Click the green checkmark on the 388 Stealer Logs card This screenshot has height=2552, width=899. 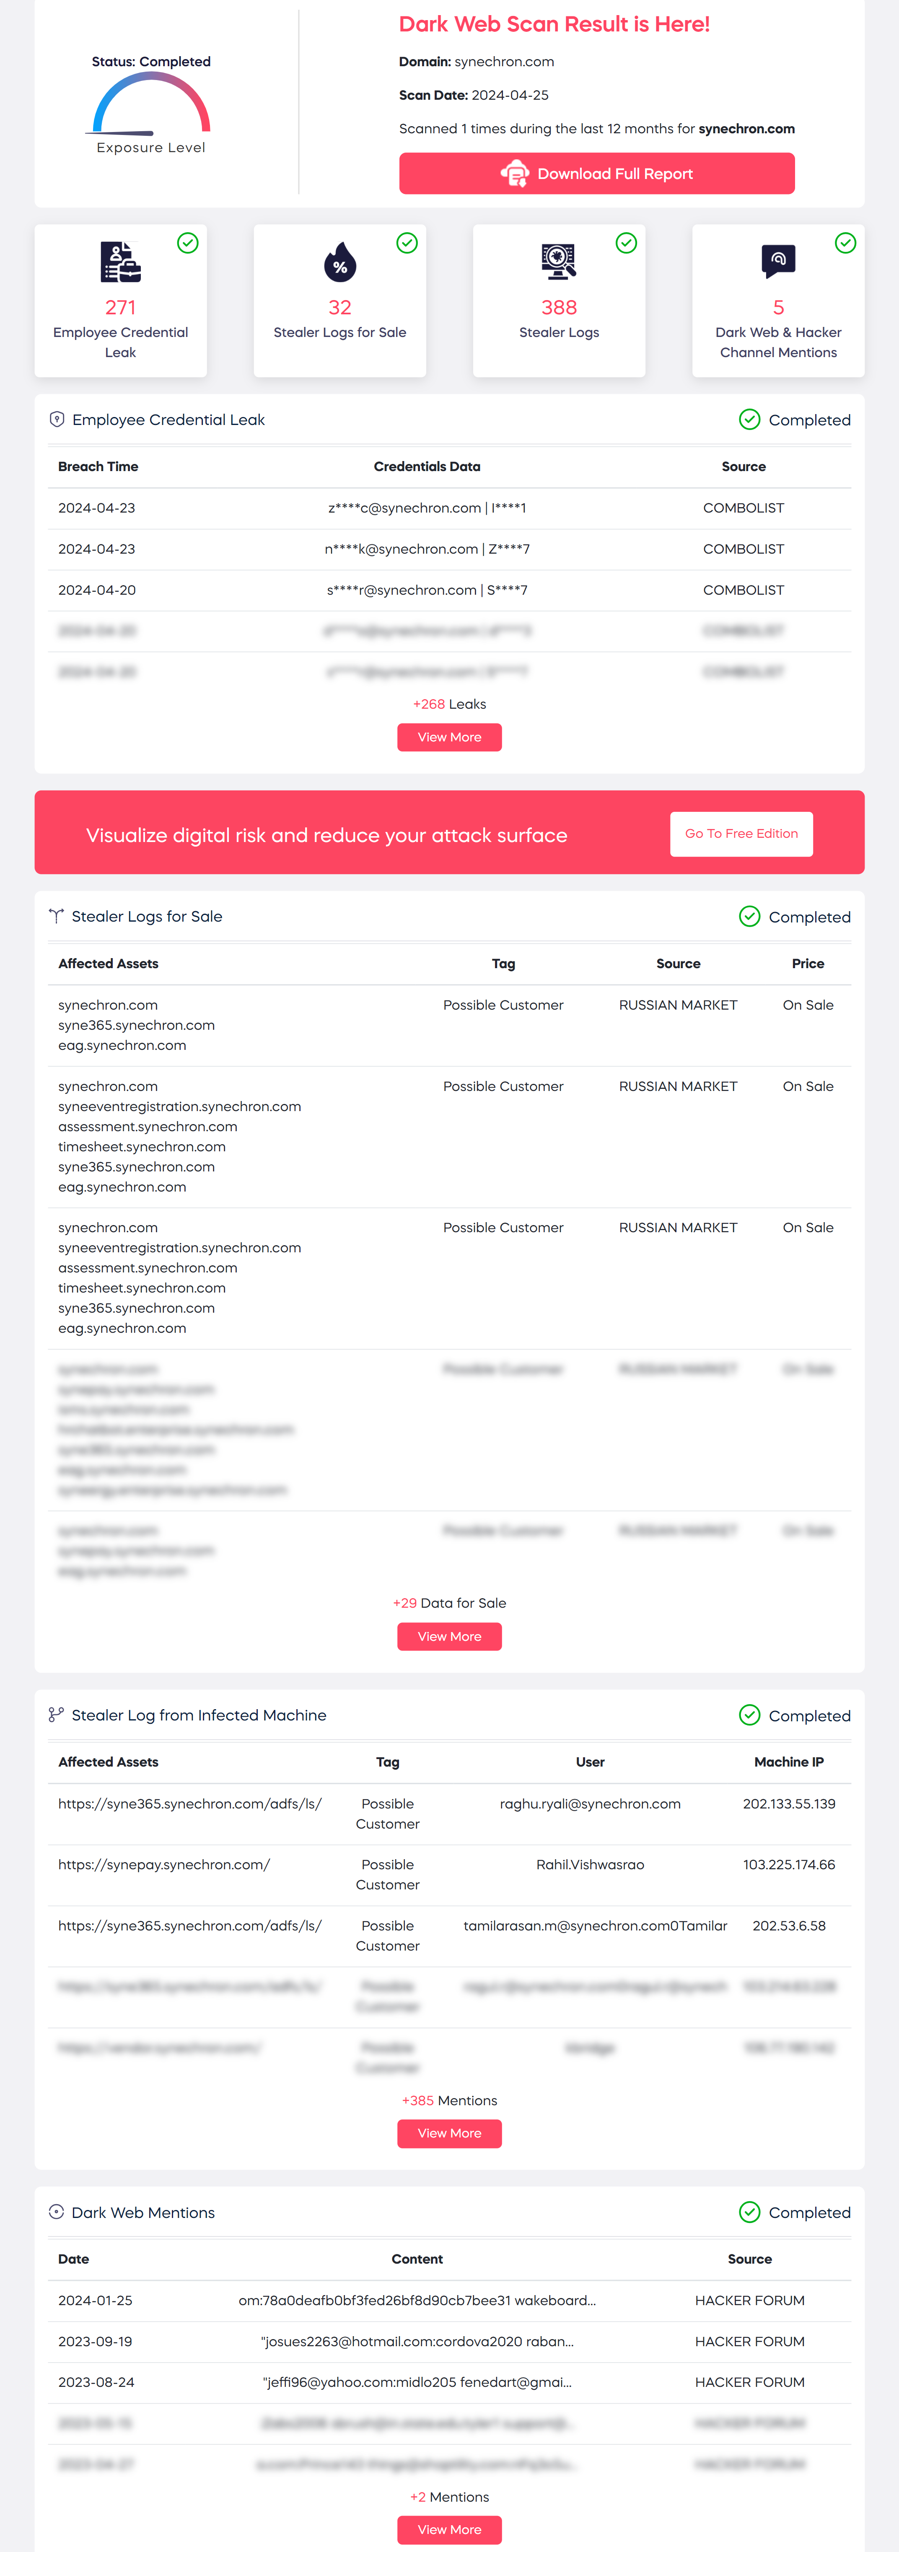pyautogui.click(x=627, y=243)
